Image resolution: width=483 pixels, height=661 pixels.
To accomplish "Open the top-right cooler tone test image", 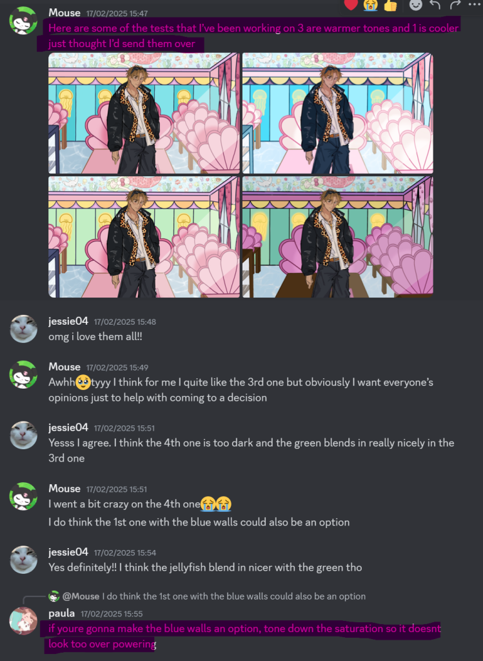I will tap(338, 113).
